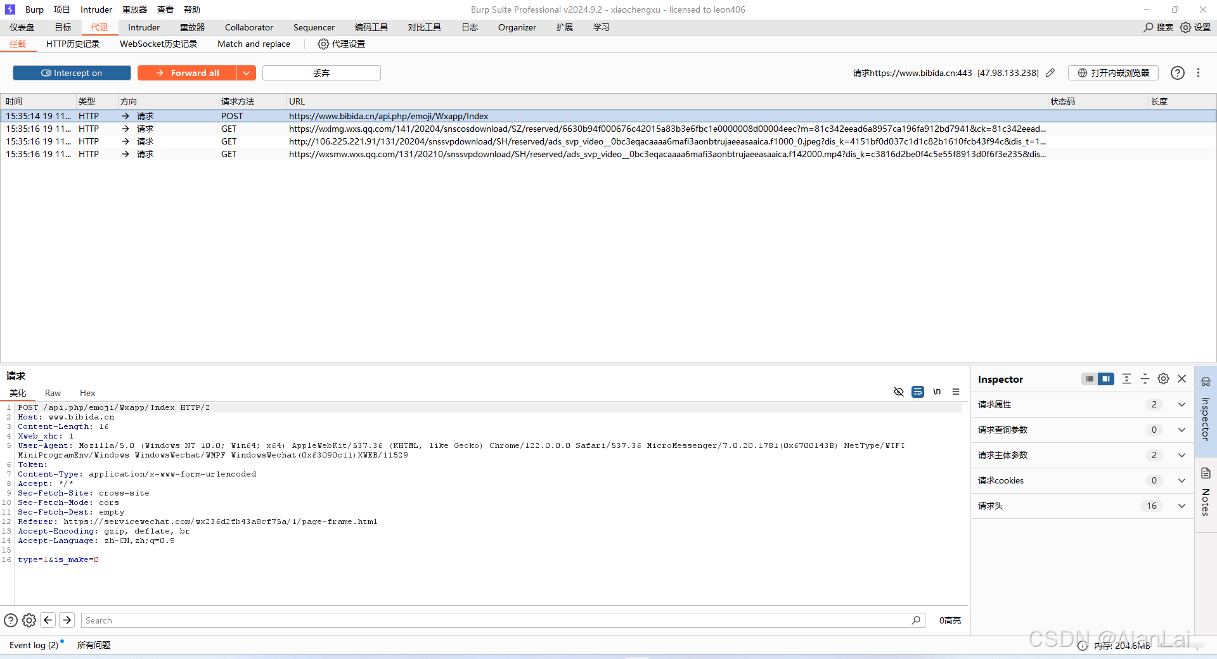The image size is (1217, 659).
Task: Open the 设置 gear in top bar
Action: (x=1185, y=27)
